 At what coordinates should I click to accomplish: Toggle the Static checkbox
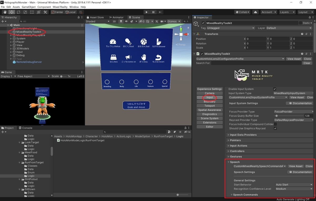pos(300,23)
